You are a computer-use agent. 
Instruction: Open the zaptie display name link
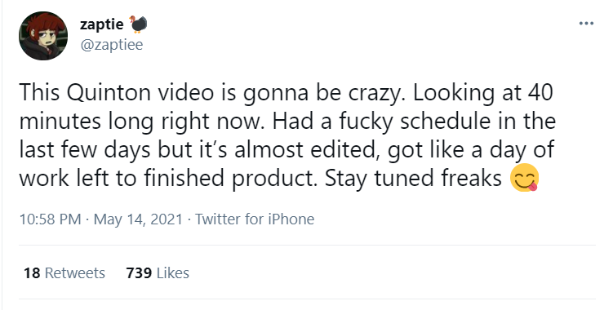pyautogui.click(x=102, y=24)
